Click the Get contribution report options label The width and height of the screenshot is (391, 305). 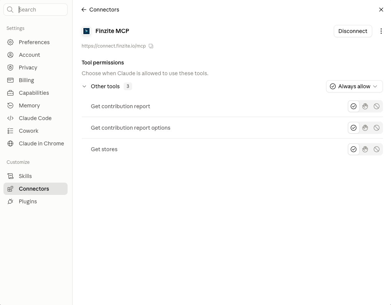(131, 128)
